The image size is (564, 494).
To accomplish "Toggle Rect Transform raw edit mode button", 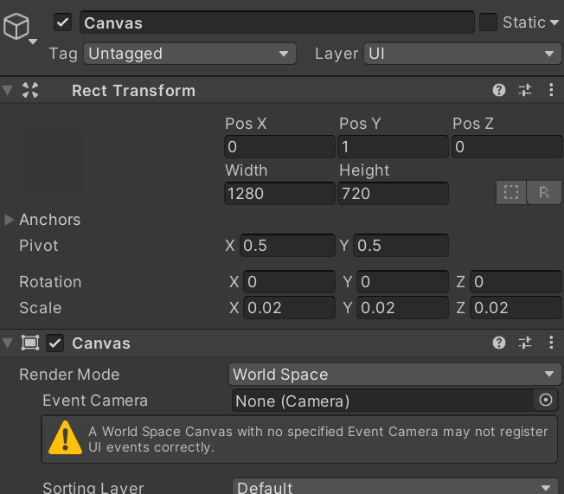I will point(544,192).
